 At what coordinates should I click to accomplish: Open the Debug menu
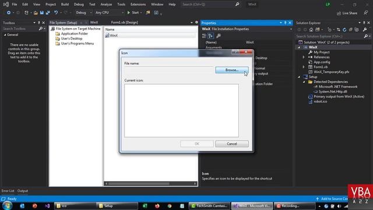click(x=79, y=4)
